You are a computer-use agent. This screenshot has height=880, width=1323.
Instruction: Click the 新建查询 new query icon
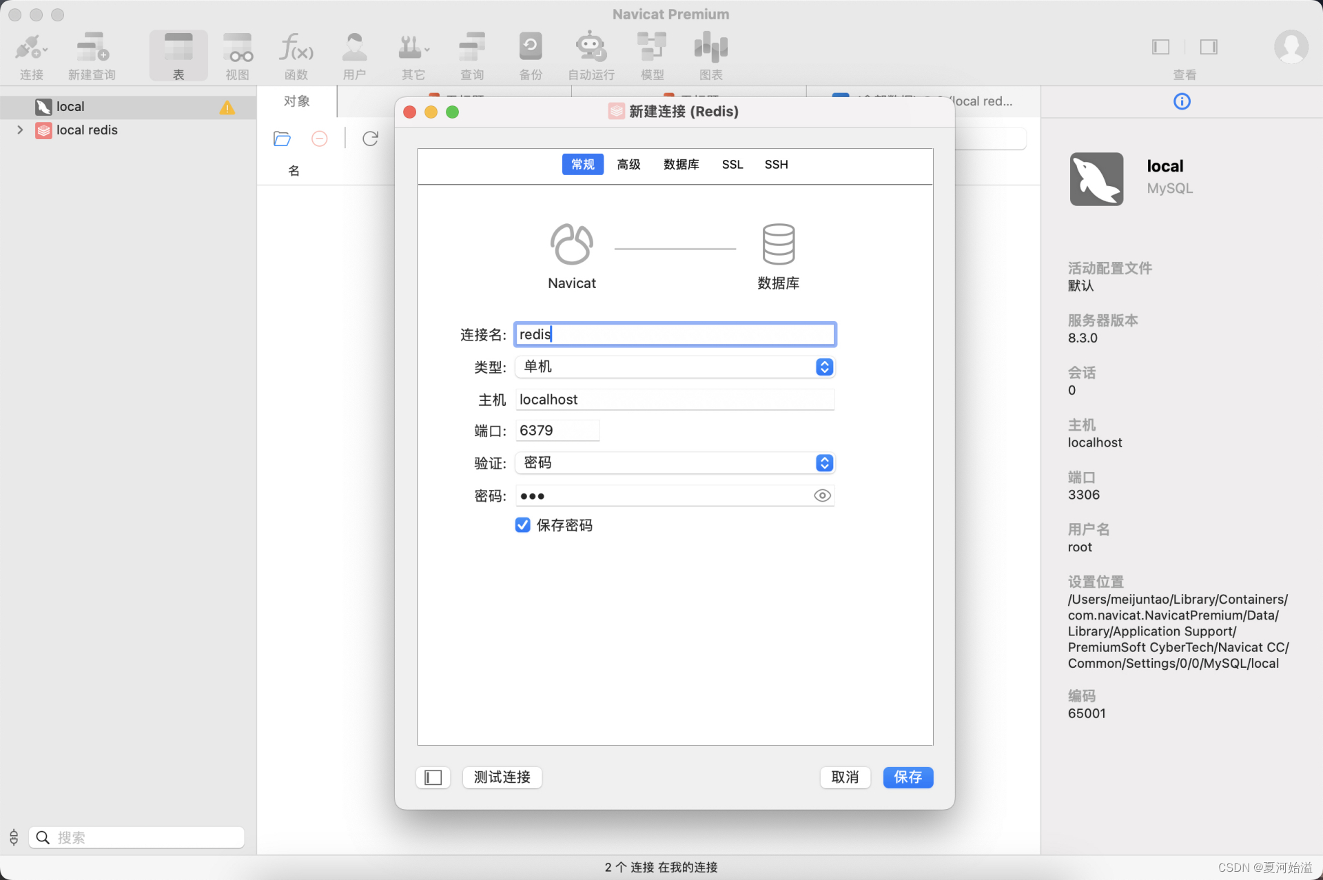pyautogui.click(x=92, y=56)
